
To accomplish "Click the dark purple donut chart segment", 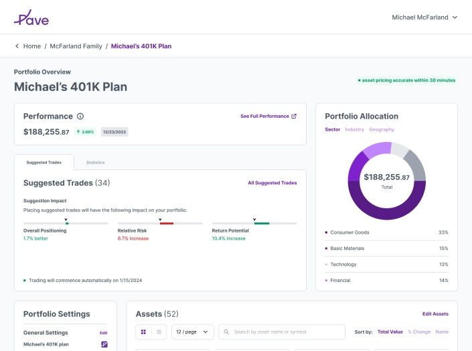I will [387, 214].
